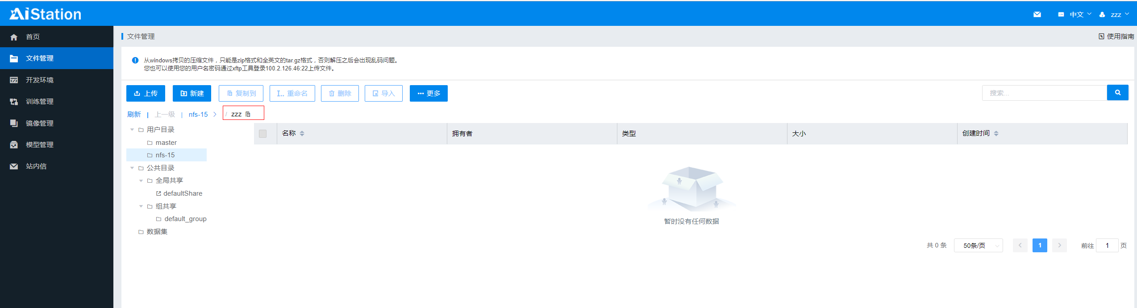Click the search magnifier button

click(1117, 93)
